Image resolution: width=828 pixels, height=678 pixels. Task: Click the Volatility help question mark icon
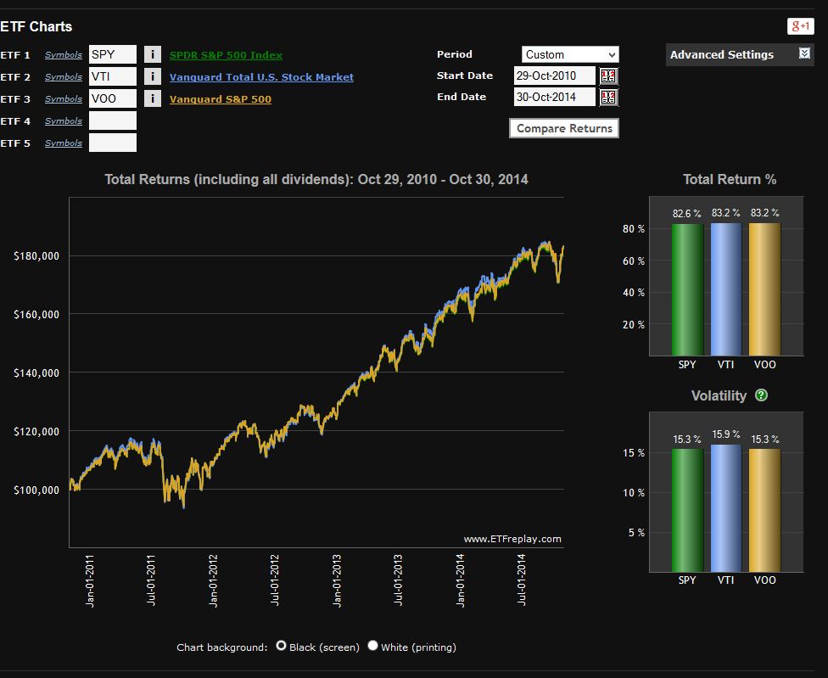(x=761, y=395)
